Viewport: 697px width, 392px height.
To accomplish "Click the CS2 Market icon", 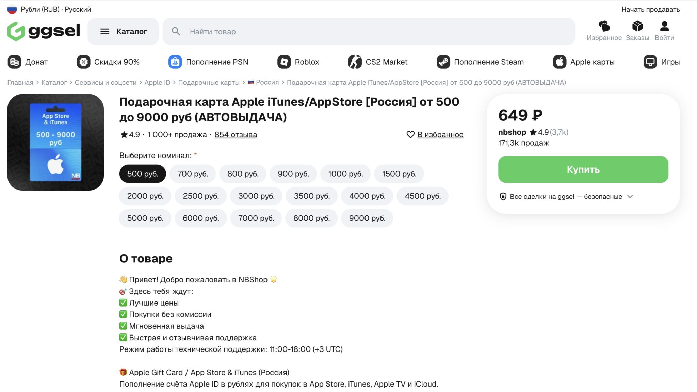I will pos(355,62).
